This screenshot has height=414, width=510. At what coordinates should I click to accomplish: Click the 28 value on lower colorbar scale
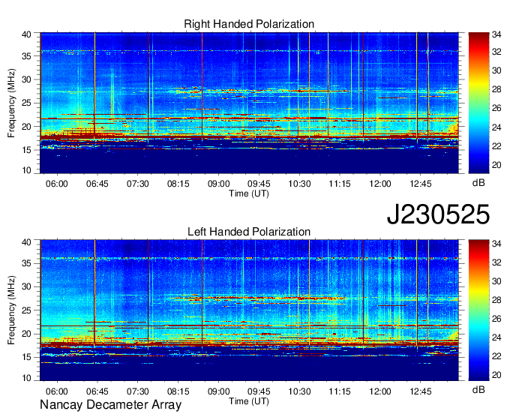click(496, 300)
